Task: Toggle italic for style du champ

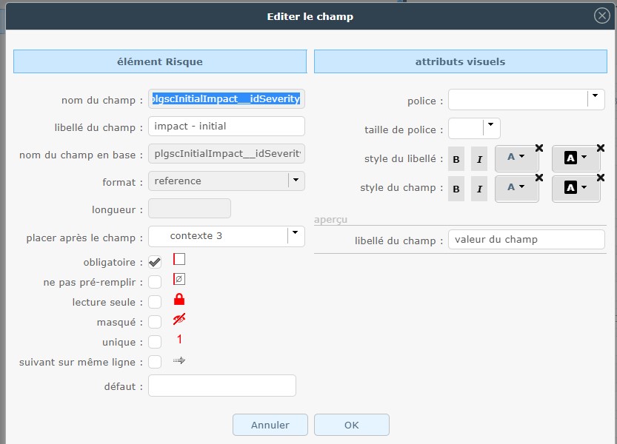Action: [479, 189]
